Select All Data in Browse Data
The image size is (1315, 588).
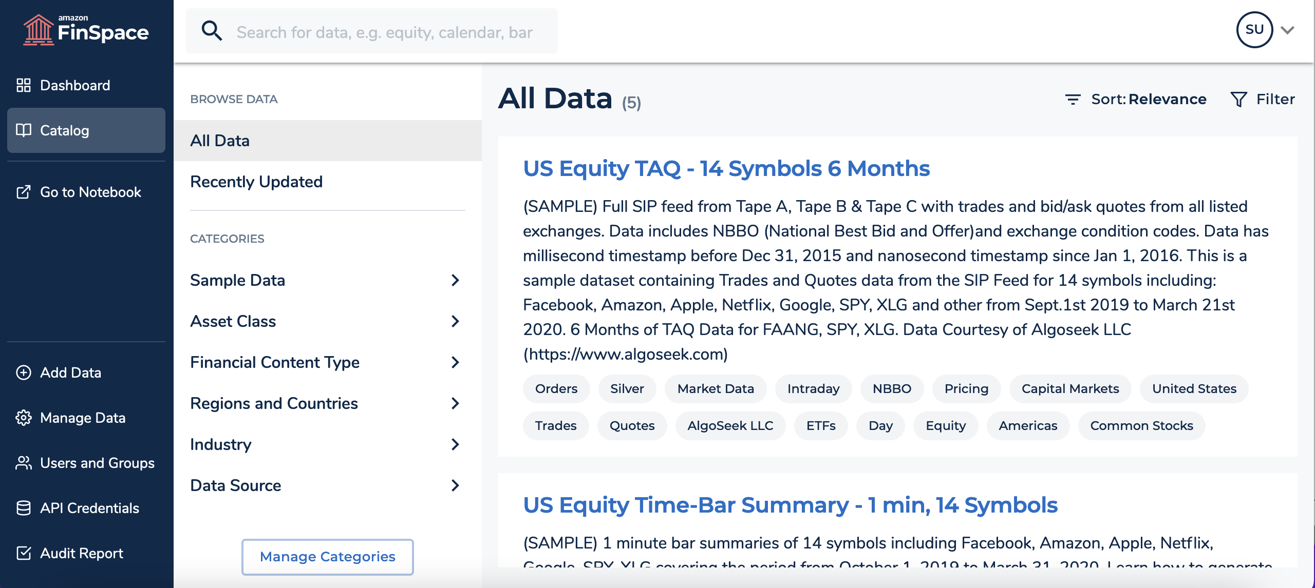328,141
